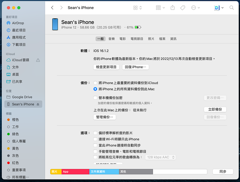
Task: Eject Sean's iPhone from sidebar
Action: point(38,104)
